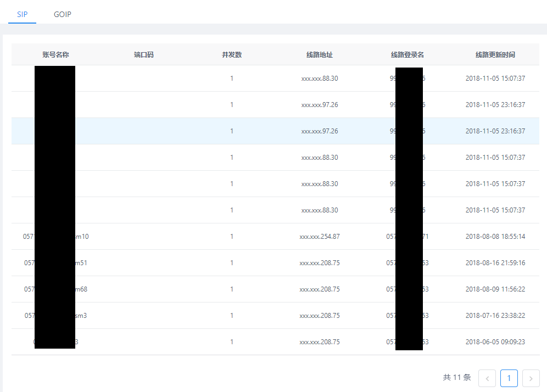Screen dimensions: 547x392
Task: Click concurrency value in the 2018-06-05 09:09:23 row
Action: tap(232, 342)
